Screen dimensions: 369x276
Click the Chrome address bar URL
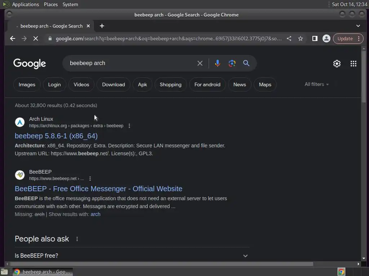(x=169, y=38)
